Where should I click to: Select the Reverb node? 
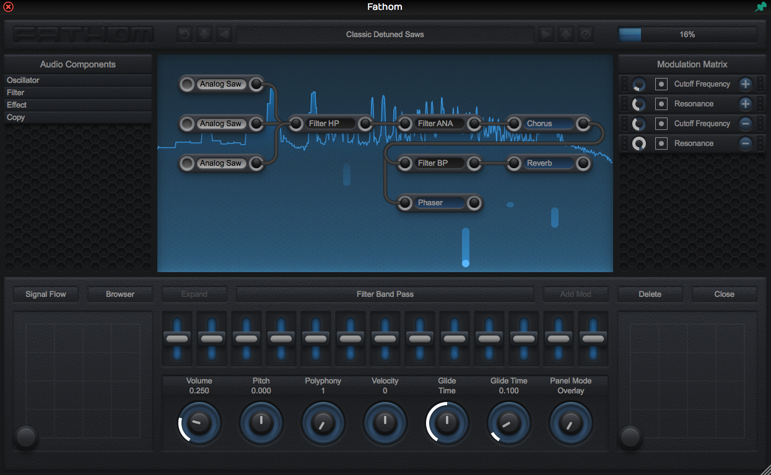click(x=549, y=163)
